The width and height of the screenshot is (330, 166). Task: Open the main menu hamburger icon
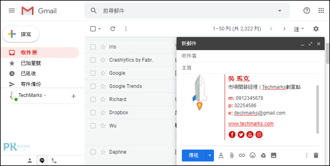(x=12, y=11)
